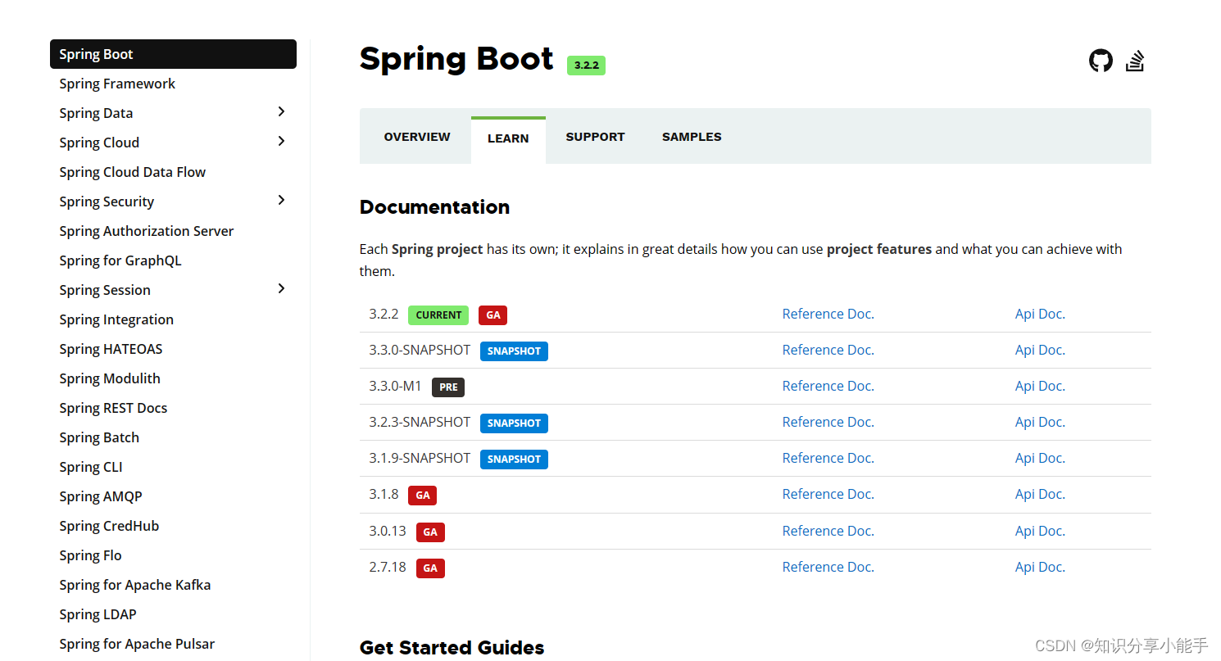Click the version text 2.7.18
Image resolution: width=1221 pixels, height=661 pixels.
(x=388, y=567)
